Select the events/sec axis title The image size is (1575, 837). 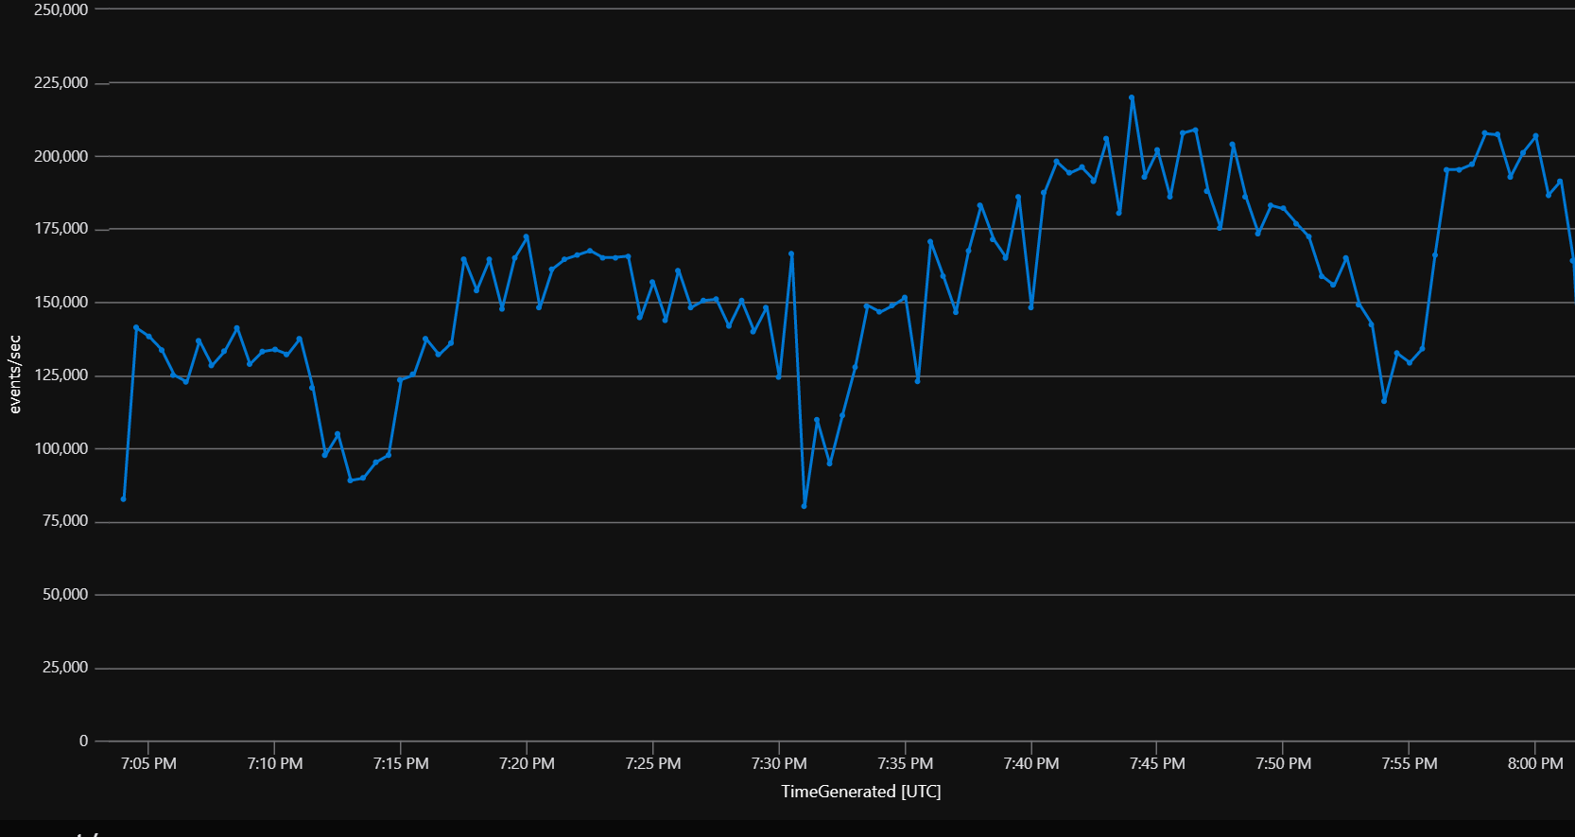(x=14, y=375)
